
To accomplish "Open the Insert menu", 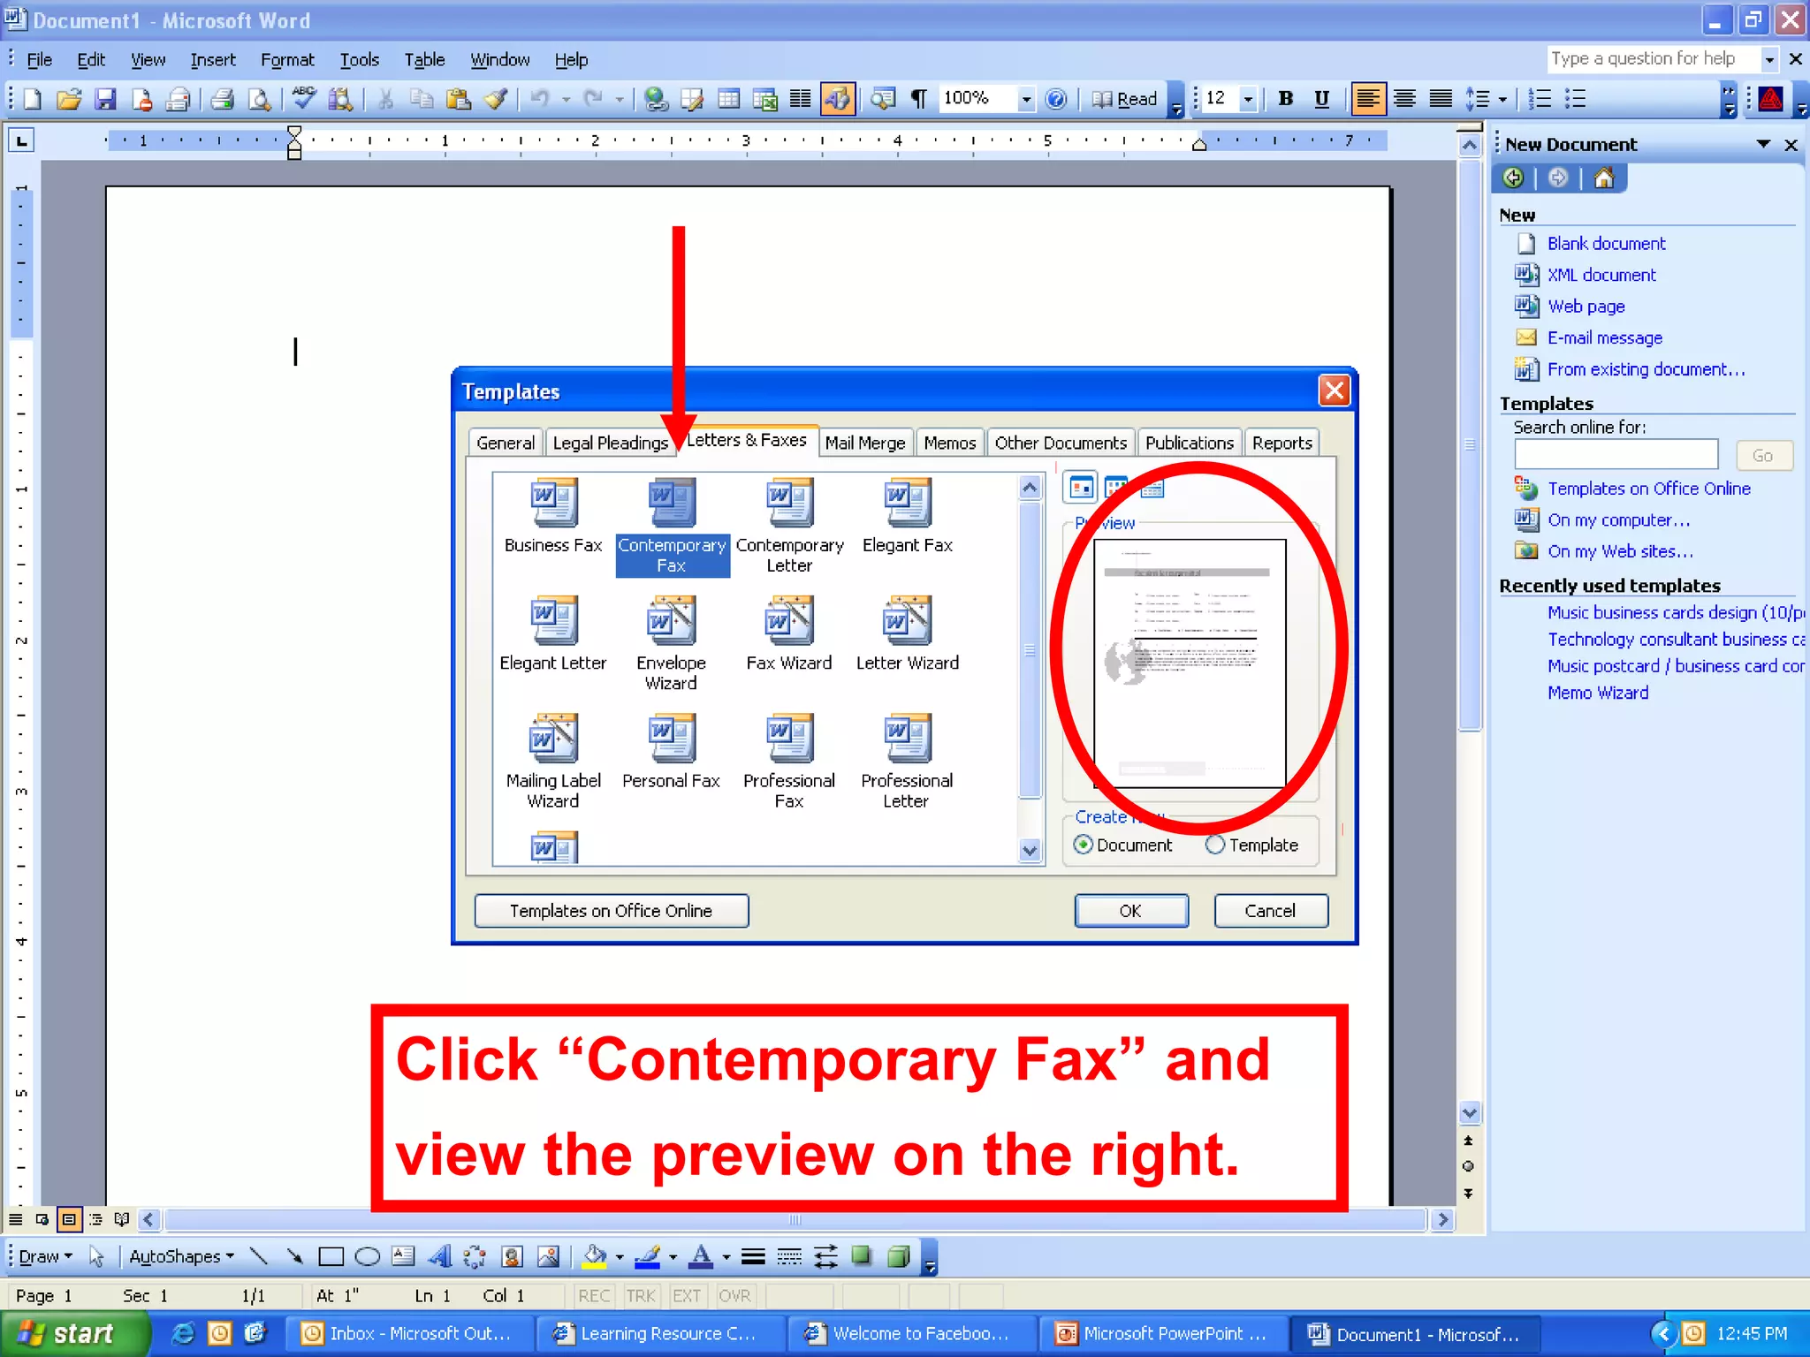I will 213,60.
